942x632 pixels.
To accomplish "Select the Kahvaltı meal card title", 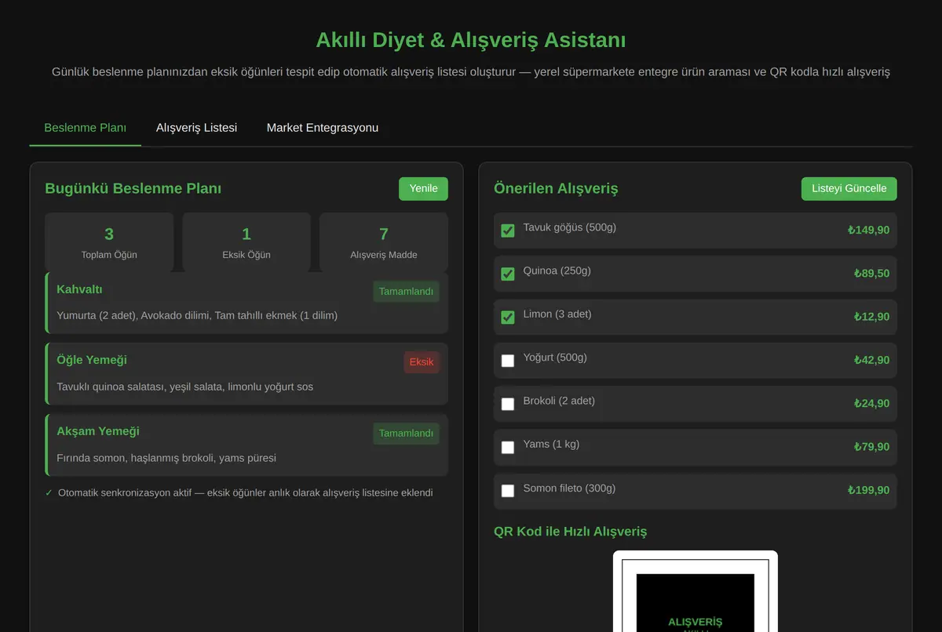I will (79, 289).
